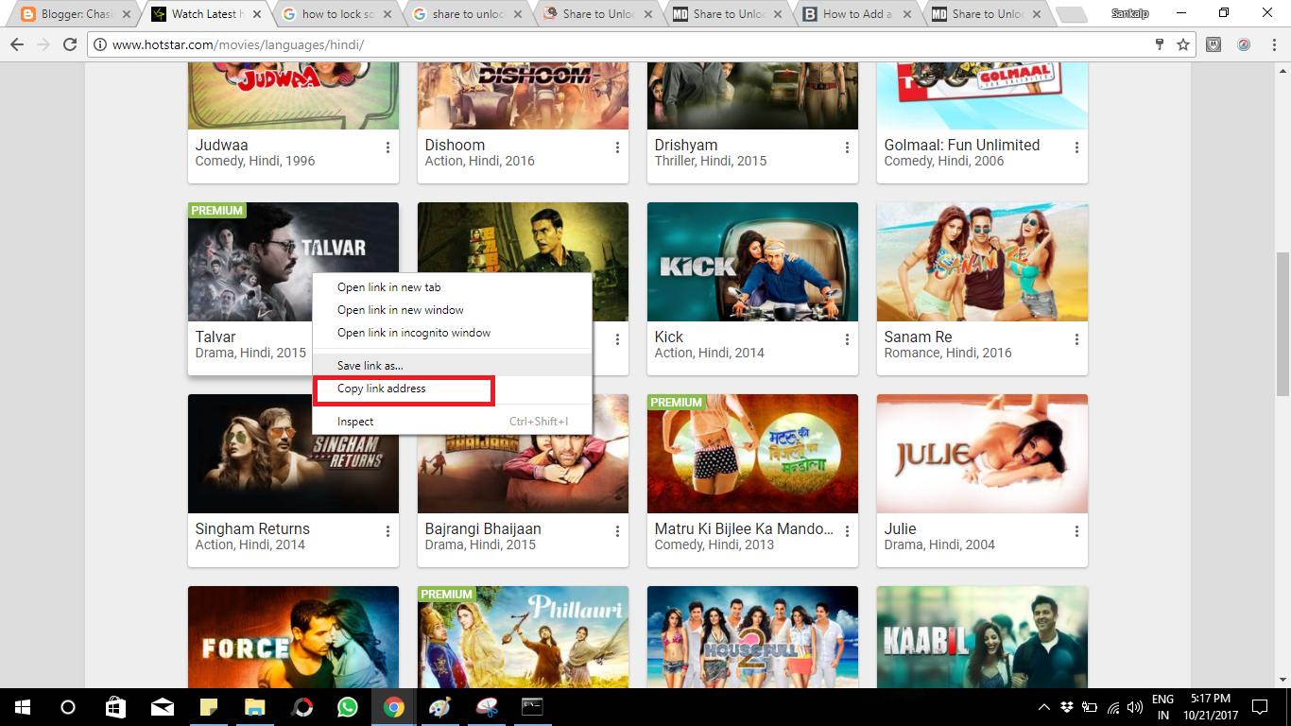The width and height of the screenshot is (1291, 726).
Task: Open more options for Dishoom
Action: click(x=617, y=147)
